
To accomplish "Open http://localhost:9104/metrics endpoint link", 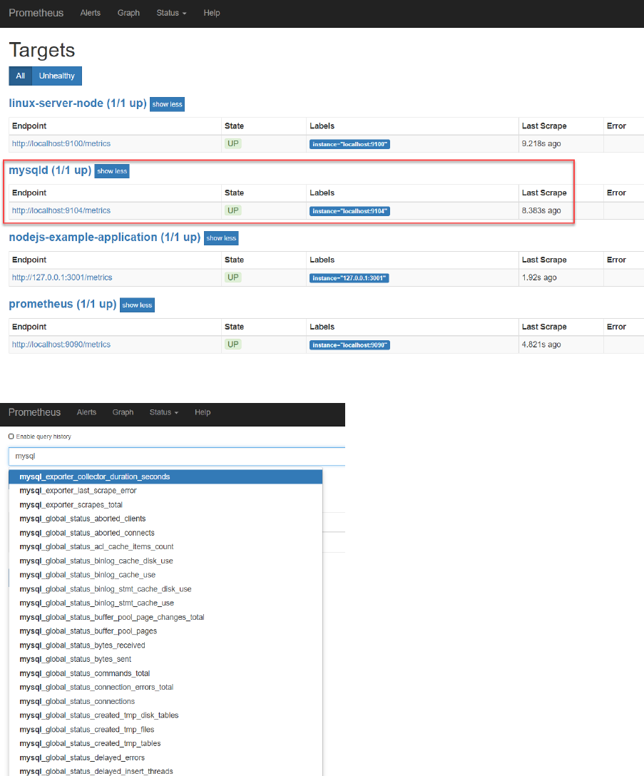I will pyautogui.click(x=61, y=210).
